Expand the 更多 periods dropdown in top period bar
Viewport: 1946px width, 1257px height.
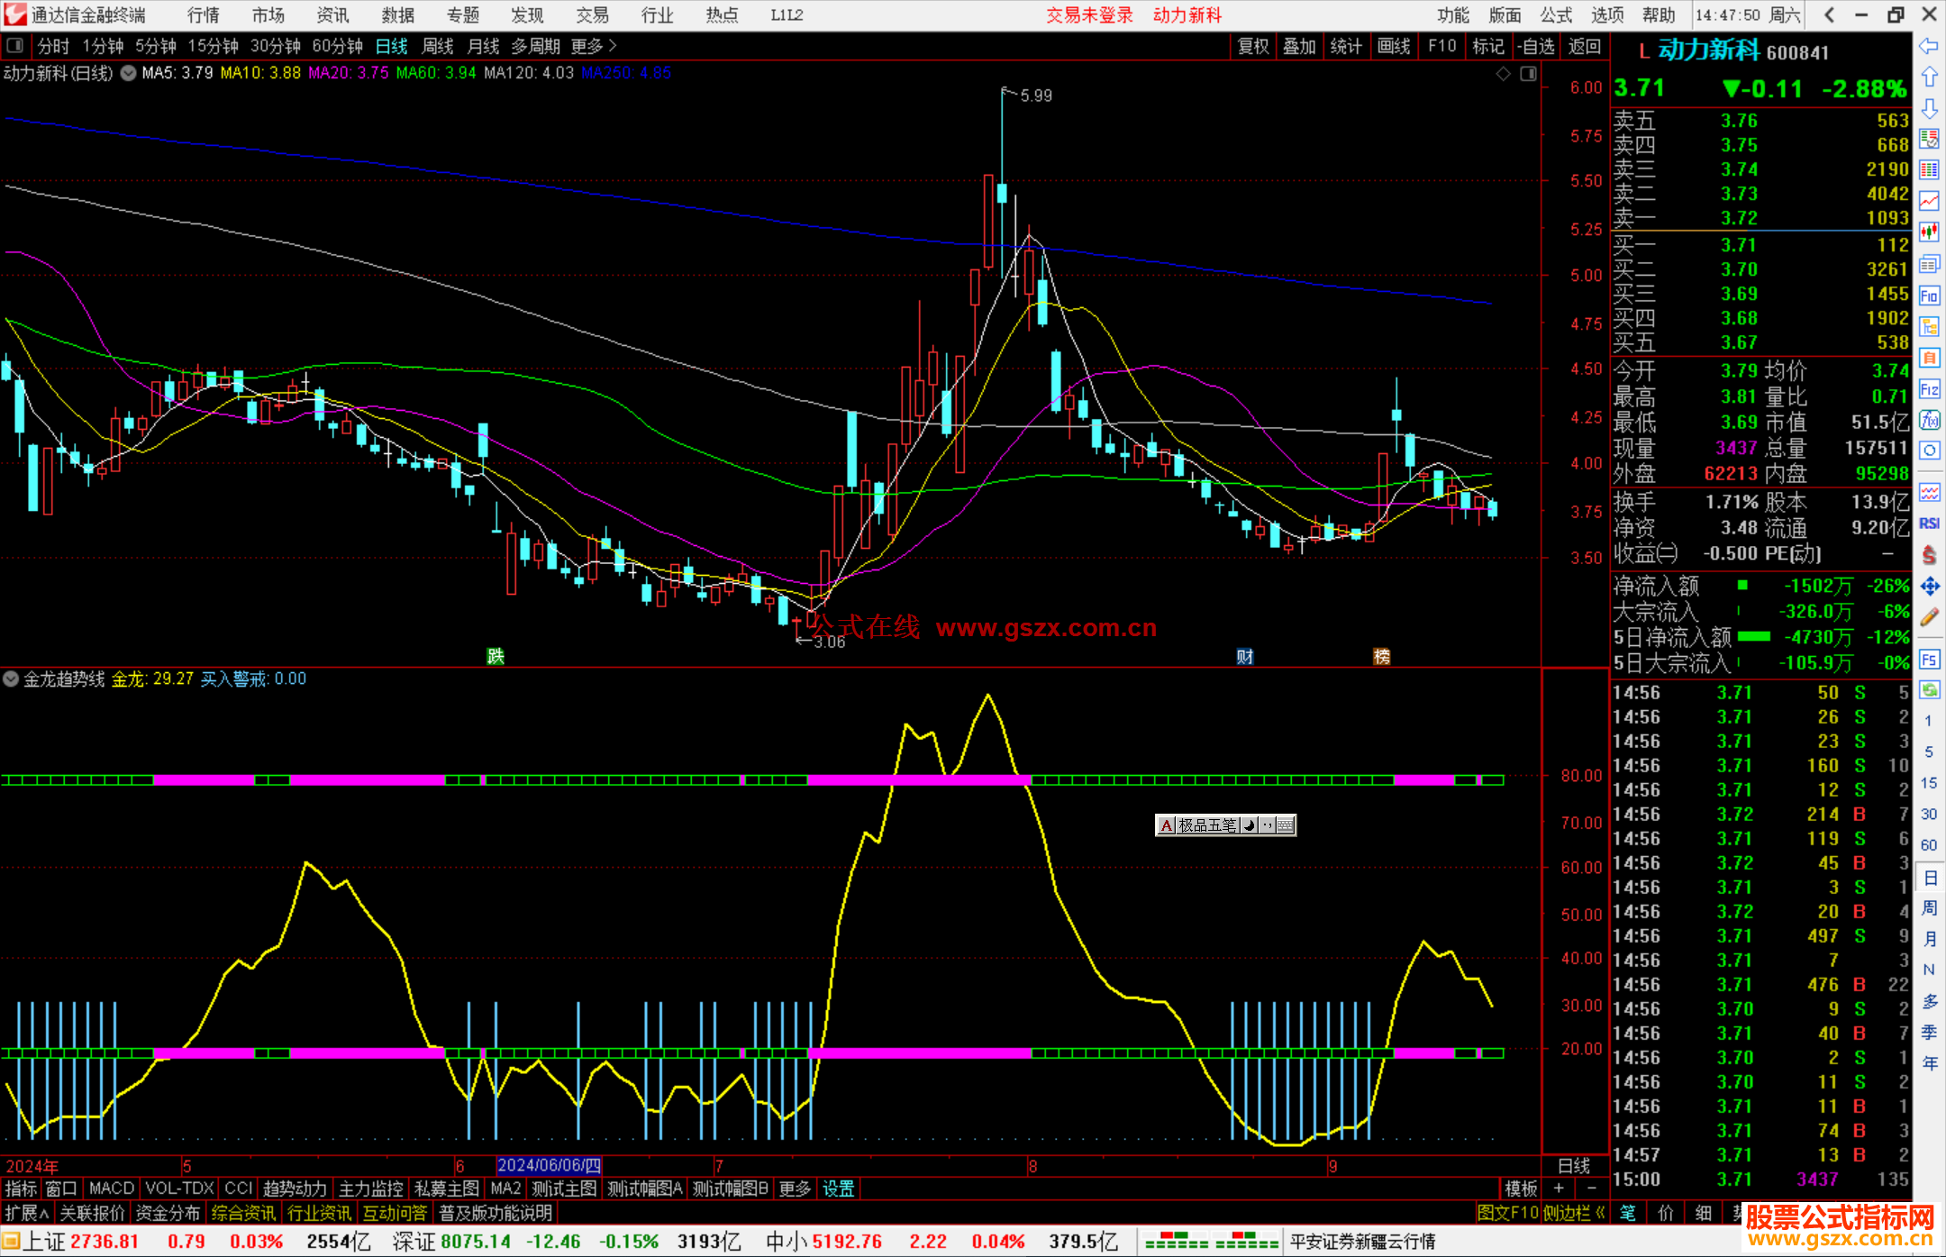point(594,46)
